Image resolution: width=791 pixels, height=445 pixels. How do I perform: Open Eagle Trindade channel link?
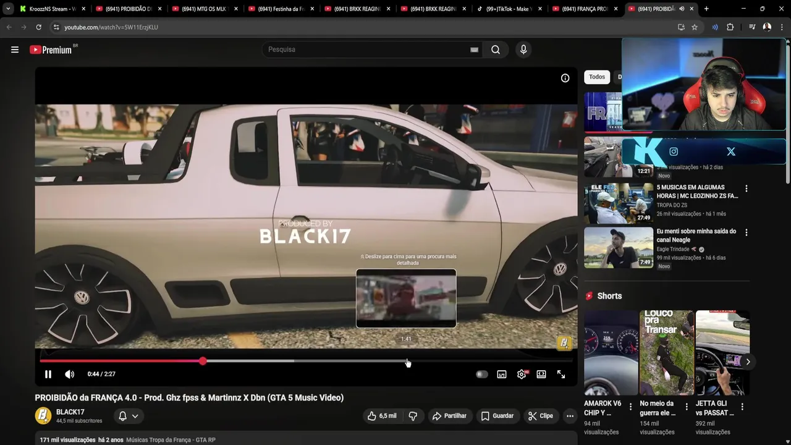point(673,249)
